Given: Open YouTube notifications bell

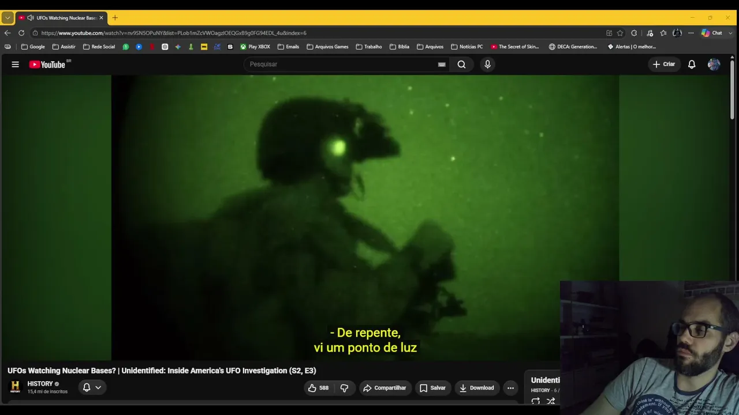Looking at the screenshot, I should 692,65.
